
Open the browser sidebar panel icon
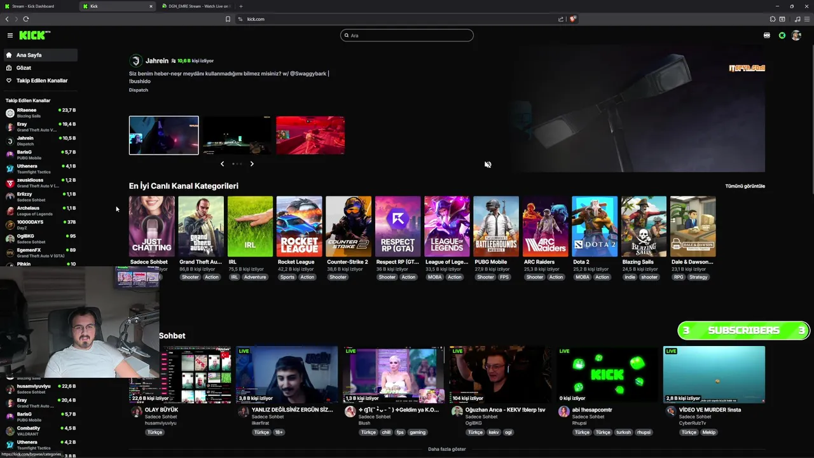(782, 19)
